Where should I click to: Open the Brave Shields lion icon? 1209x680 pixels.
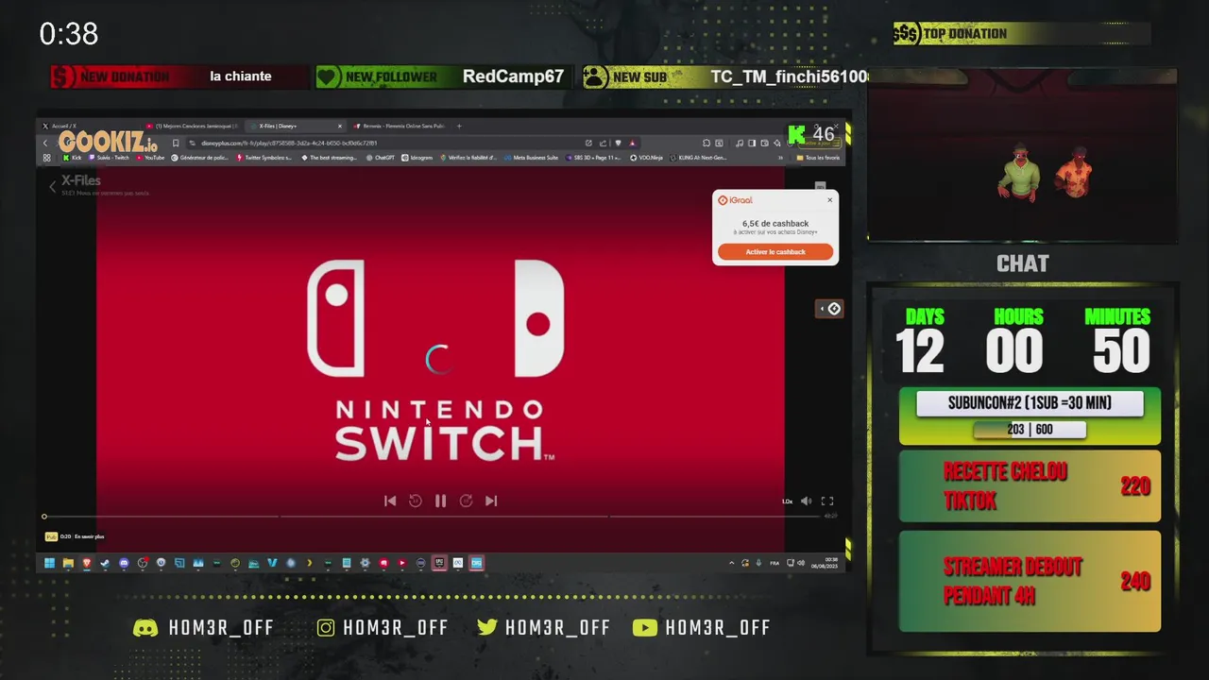[x=618, y=144]
